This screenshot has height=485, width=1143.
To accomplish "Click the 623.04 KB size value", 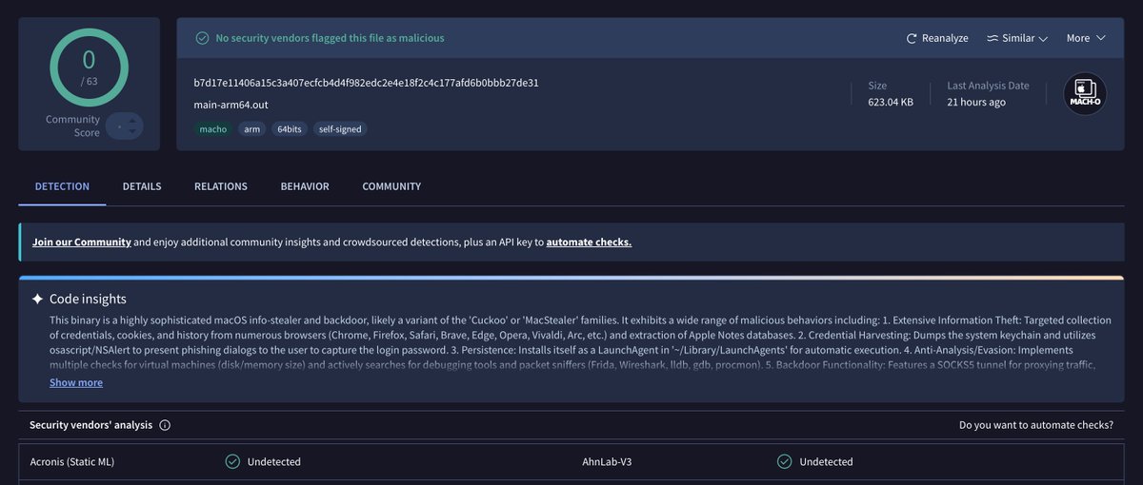I will [891, 102].
